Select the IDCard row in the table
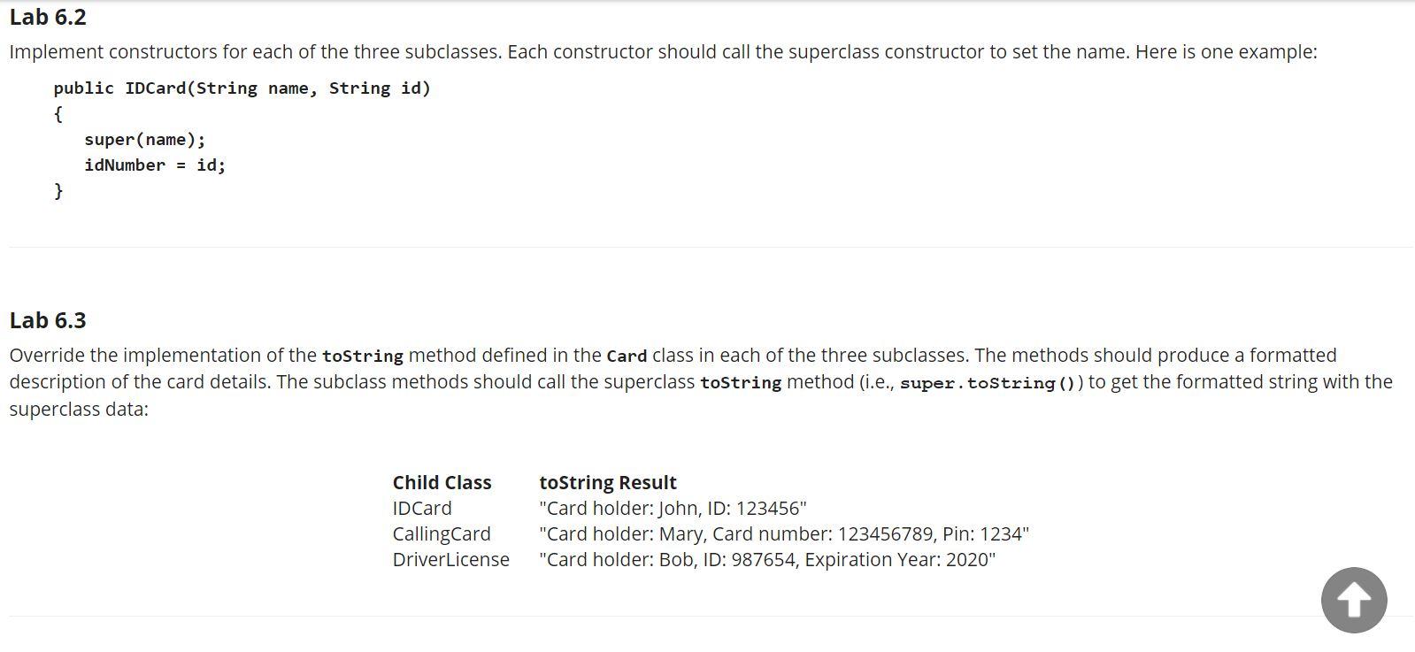The width and height of the screenshot is (1415, 652). coord(422,508)
